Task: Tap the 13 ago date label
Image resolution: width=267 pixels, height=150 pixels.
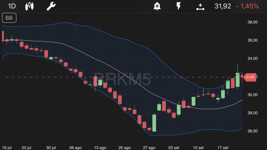Action: [x=100, y=148]
